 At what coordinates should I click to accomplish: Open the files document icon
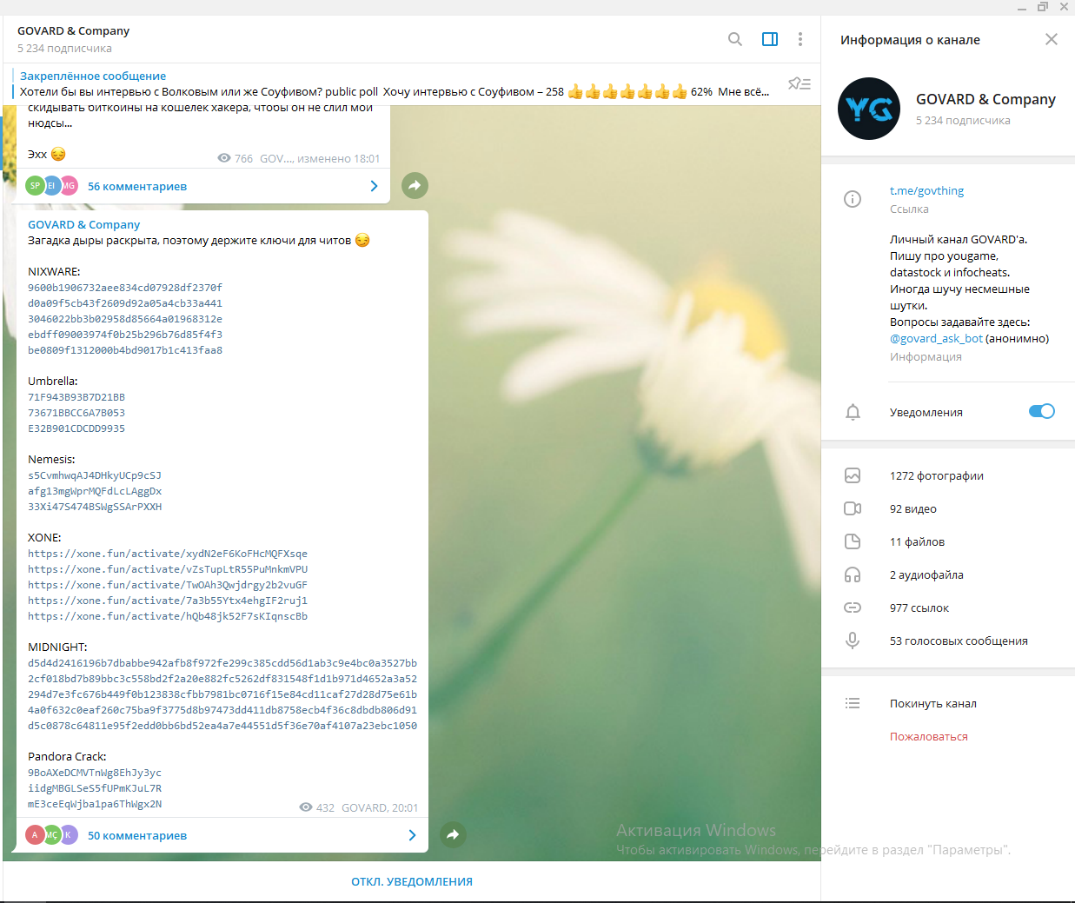point(853,541)
